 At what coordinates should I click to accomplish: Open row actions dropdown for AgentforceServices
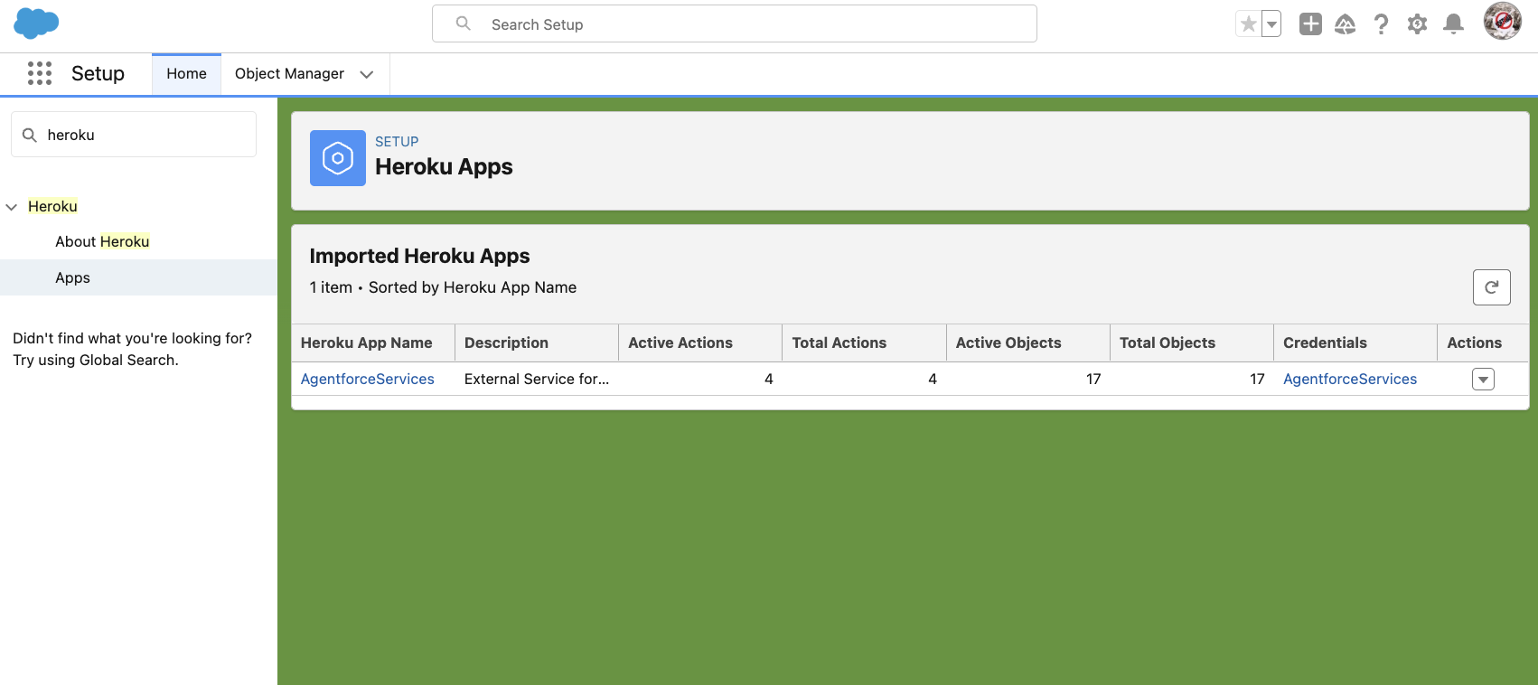(1483, 380)
